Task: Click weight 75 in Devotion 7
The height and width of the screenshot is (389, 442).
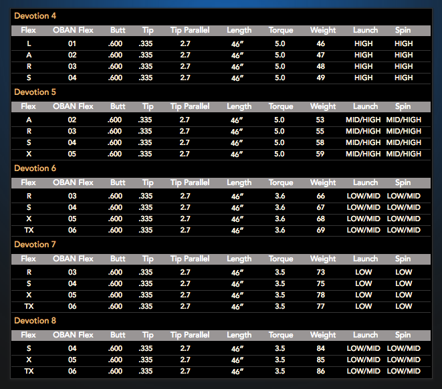Action: coord(320,283)
